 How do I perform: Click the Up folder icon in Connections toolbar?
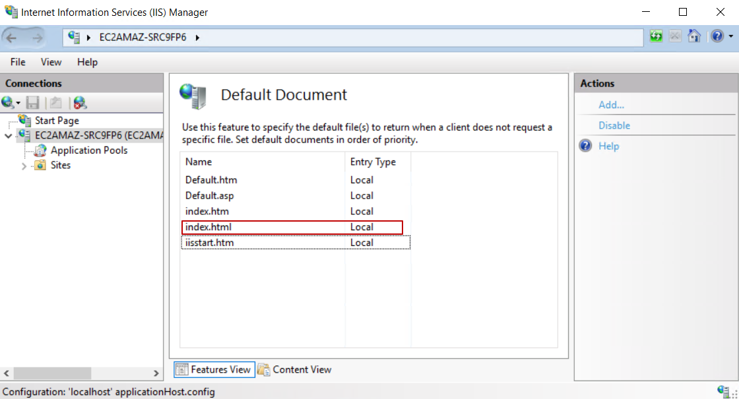[x=56, y=103]
